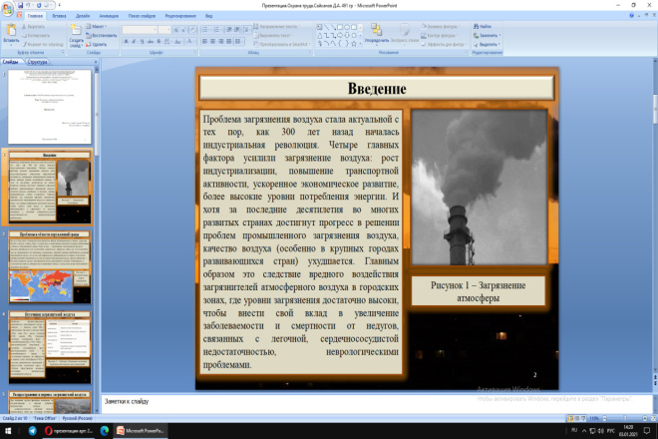Image resolution: width=658 pixels, height=439 pixels.
Task: Toggle bold formatting
Action: point(126,41)
